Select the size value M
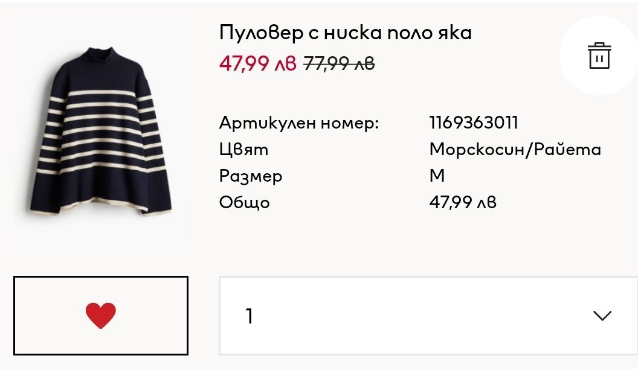Image resolution: width=638 pixels, height=376 pixels. pos(436,176)
